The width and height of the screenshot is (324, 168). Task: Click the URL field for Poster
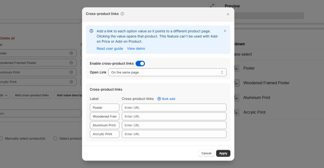pyautogui.click(x=174, y=107)
